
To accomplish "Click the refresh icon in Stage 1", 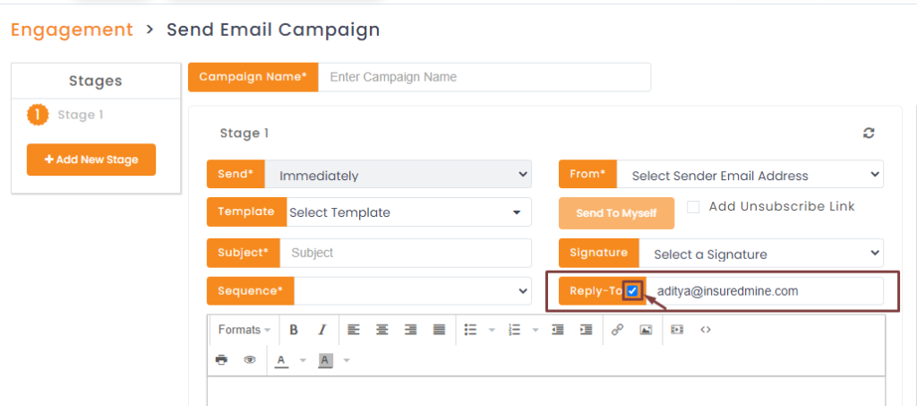I will 869,133.
